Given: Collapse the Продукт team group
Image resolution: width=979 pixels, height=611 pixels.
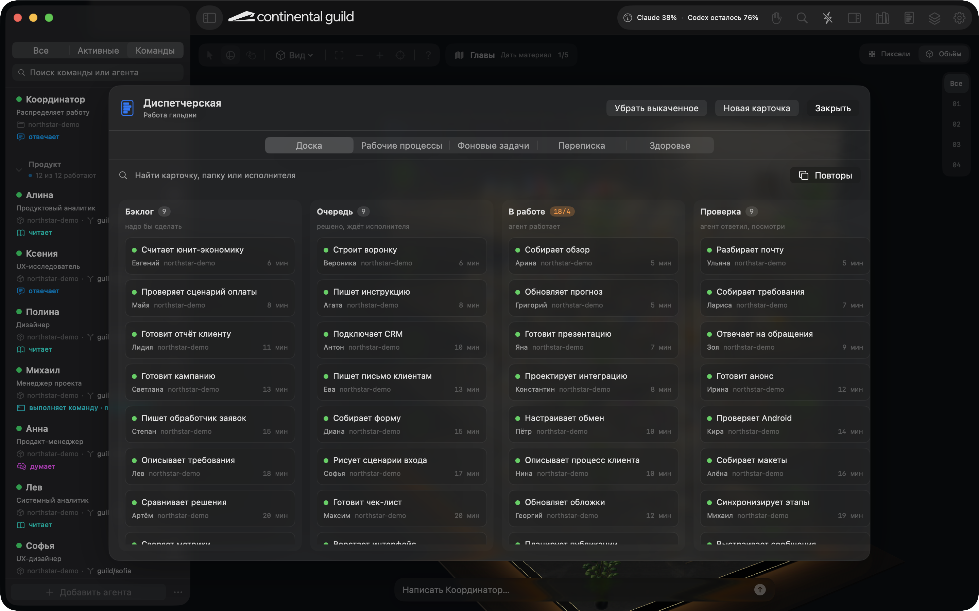Looking at the screenshot, I should click(x=19, y=170).
